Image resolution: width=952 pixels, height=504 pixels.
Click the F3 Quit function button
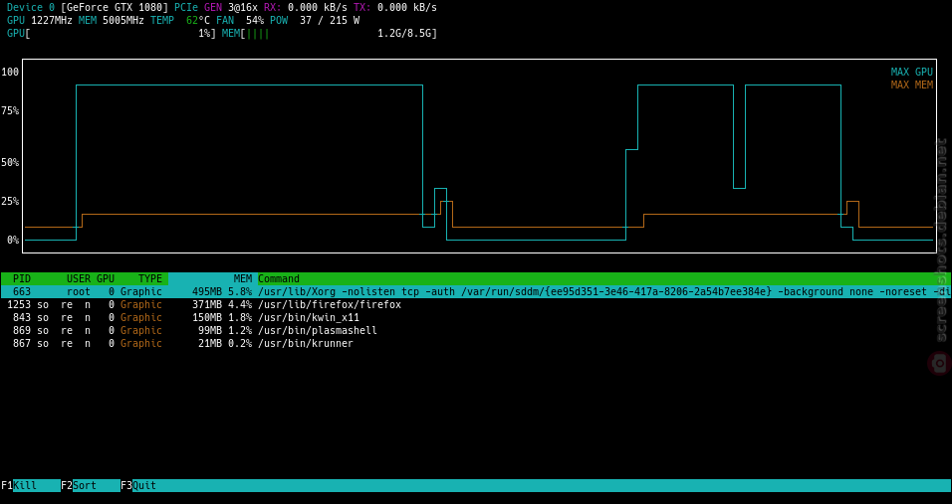138,486
